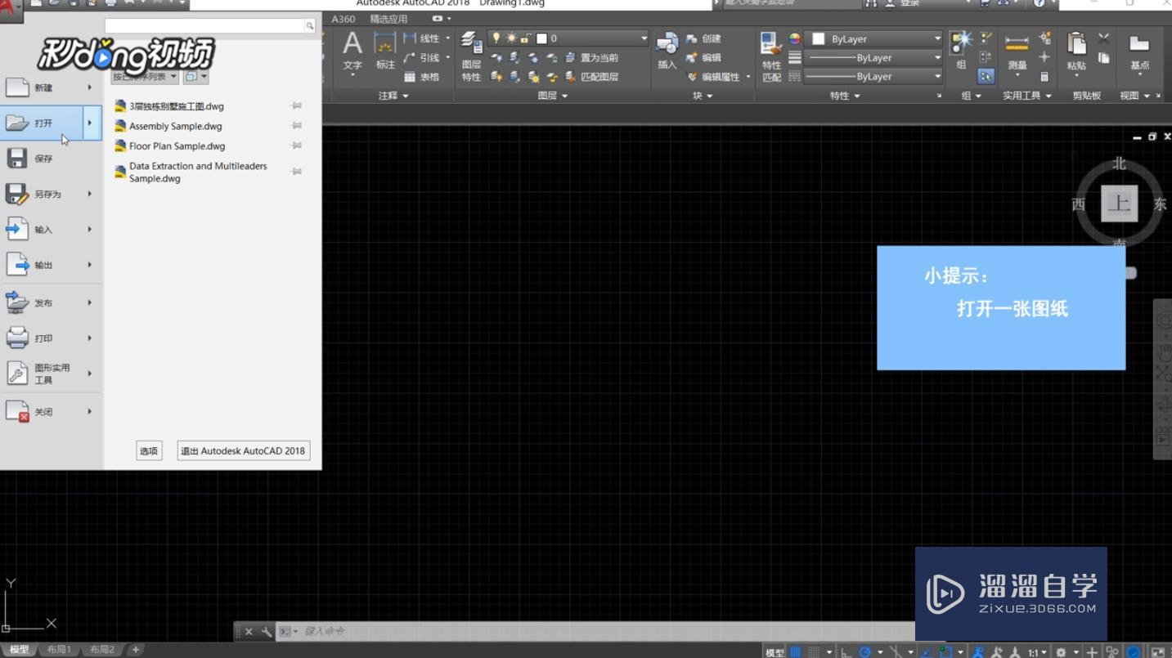Expand the submenu arrow beside 输出
The width and height of the screenshot is (1172, 658).
point(90,265)
